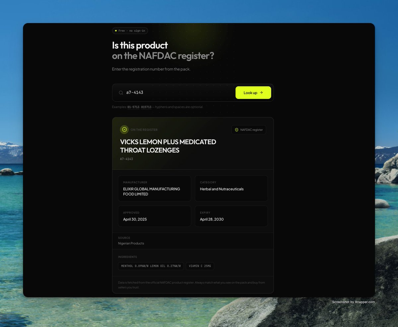Click the shield icon in NAFDAC register badge
Image resolution: width=398 pixels, height=327 pixels.
click(236, 130)
